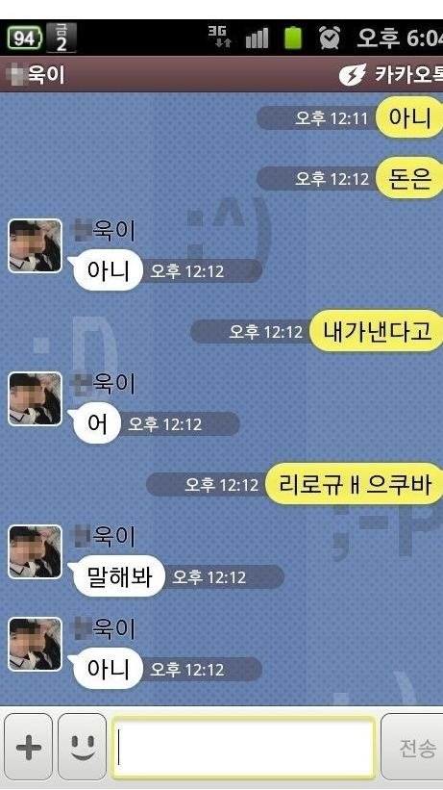The image size is (443, 790).
Task: Tap the yellow 내가낸다고 message bubble
Action: point(377,331)
